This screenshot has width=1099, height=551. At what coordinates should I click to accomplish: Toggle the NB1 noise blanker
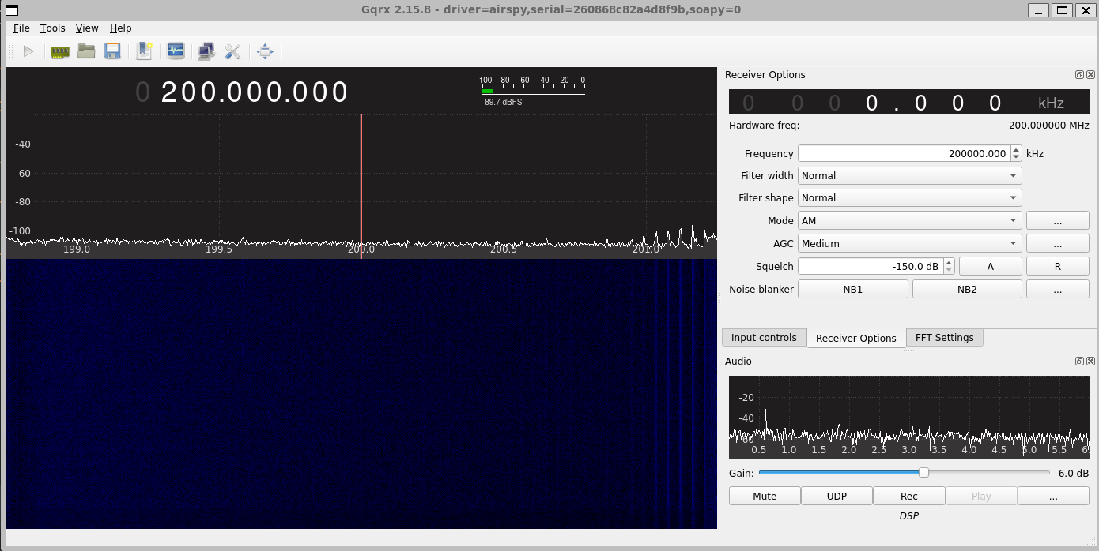(852, 289)
